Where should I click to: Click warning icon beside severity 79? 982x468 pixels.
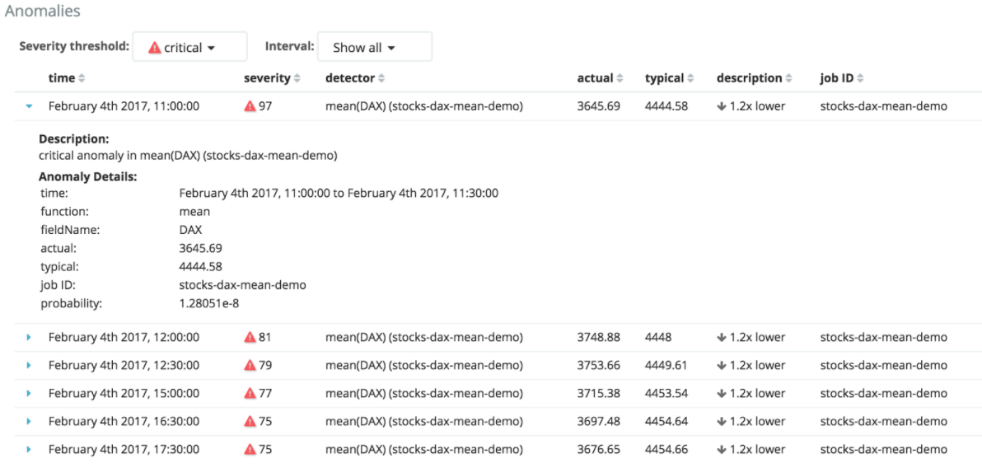[x=250, y=365]
